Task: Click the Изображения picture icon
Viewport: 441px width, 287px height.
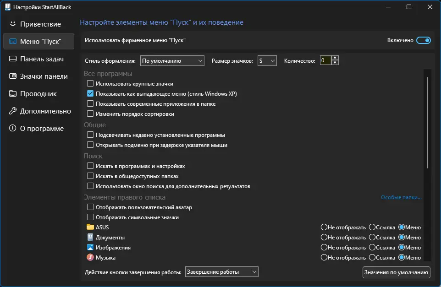Action: click(x=90, y=247)
